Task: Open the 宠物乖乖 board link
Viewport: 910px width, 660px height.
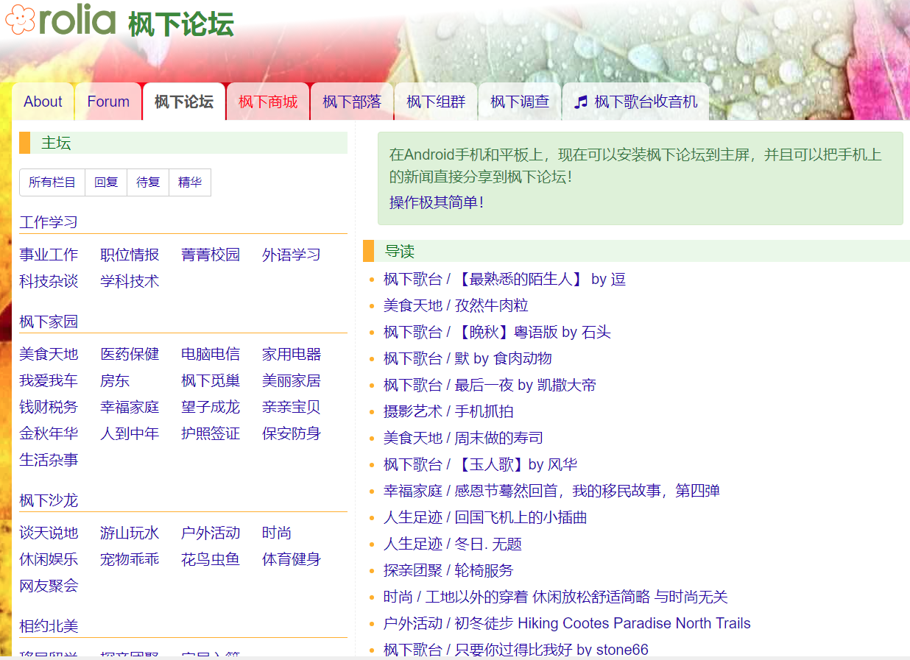Action: [x=130, y=559]
